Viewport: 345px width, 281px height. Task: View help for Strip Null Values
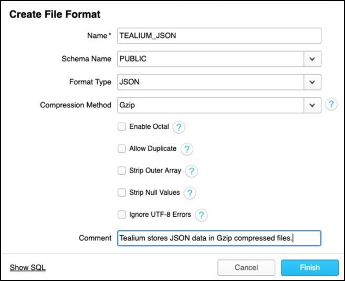(x=190, y=193)
